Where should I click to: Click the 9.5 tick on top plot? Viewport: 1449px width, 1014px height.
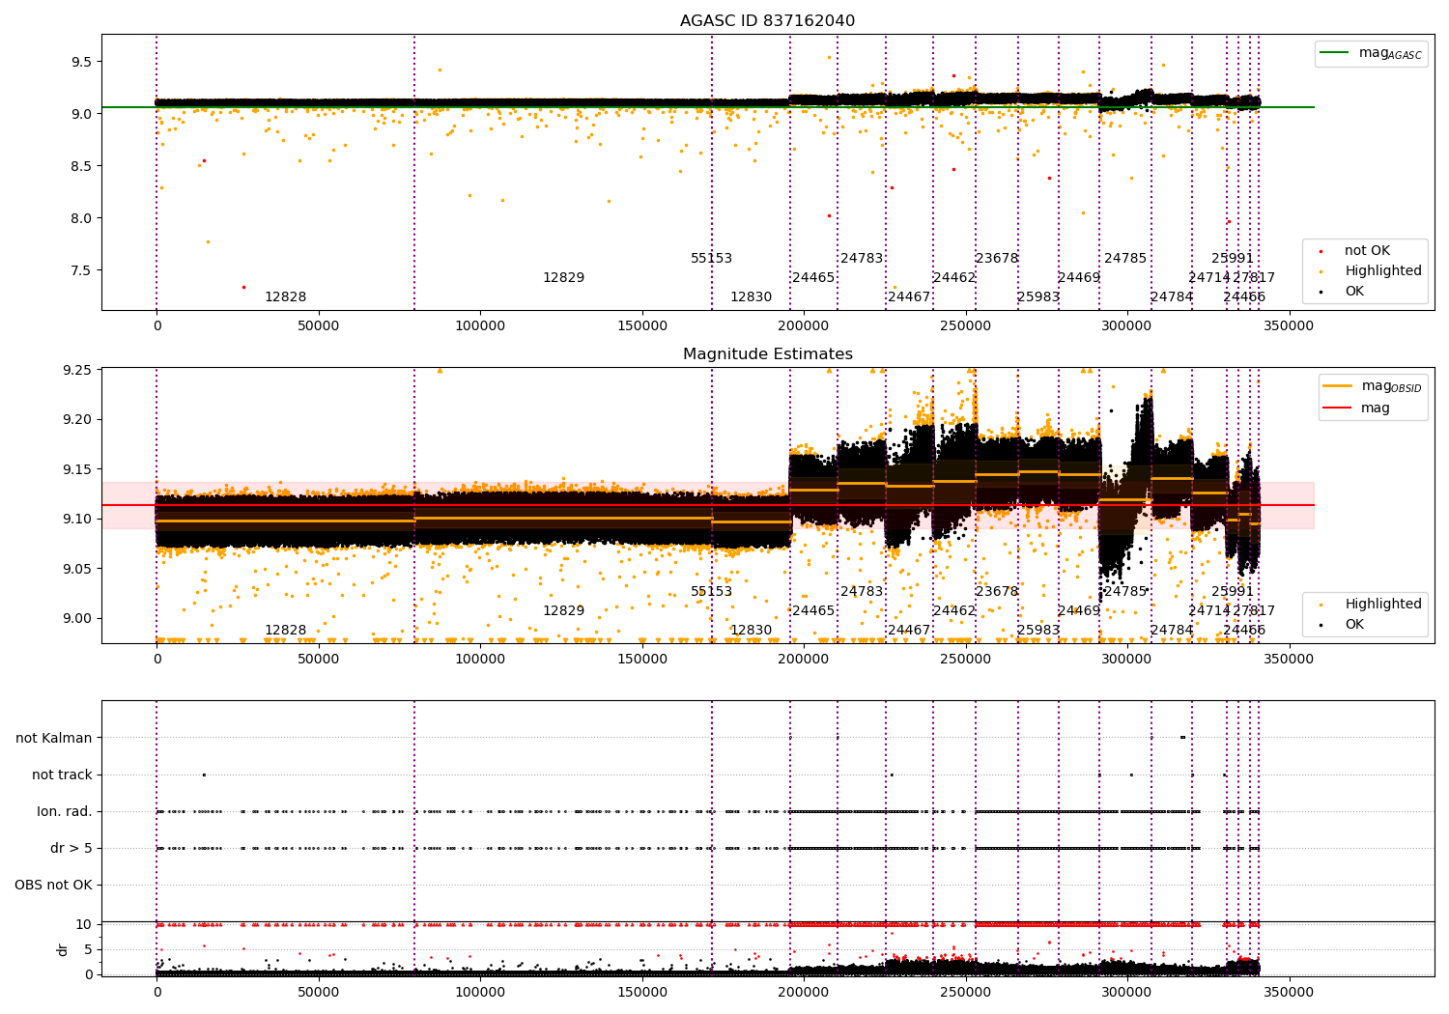click(x=81, y=62)
